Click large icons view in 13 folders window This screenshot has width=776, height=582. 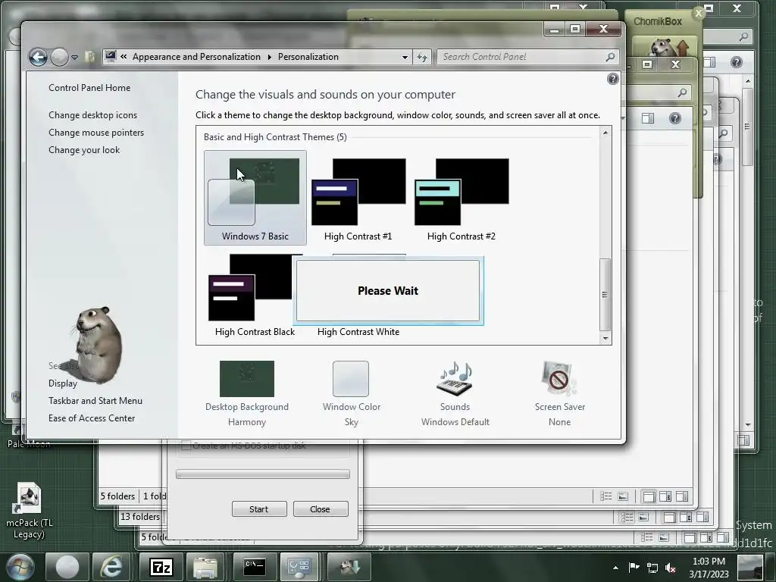[x=643, y=518]
